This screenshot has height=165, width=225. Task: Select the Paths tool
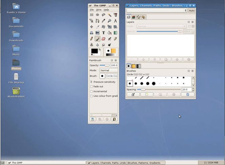98,21
